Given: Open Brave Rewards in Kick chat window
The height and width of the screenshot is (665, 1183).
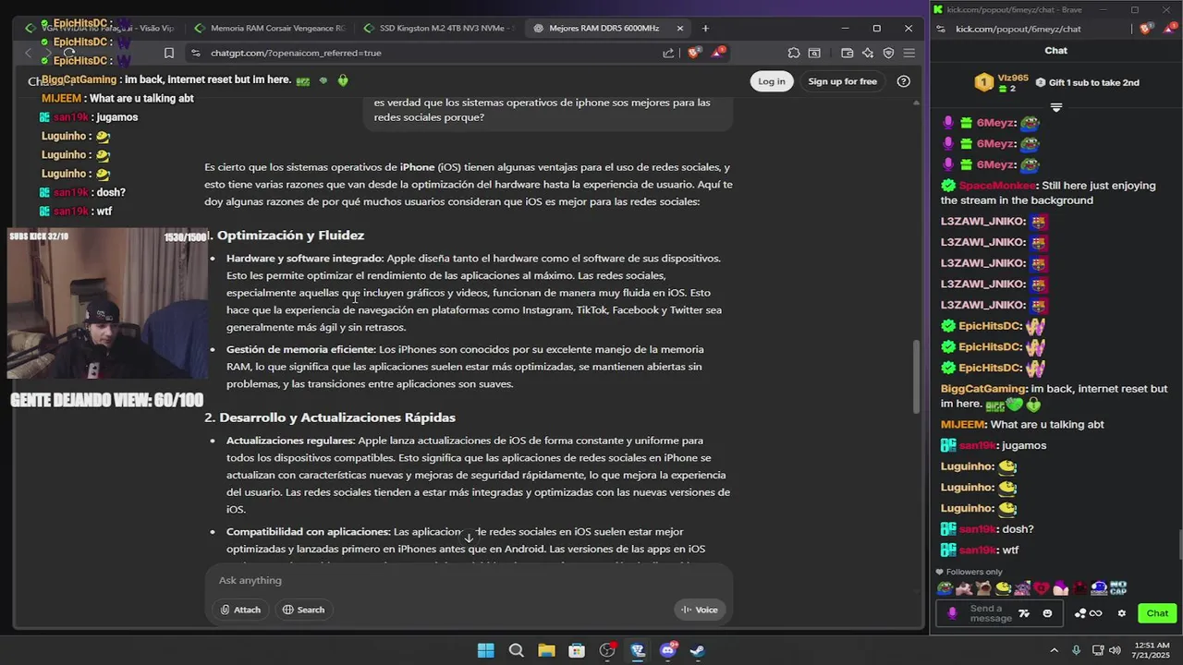Looking at the screenshot, I should 1168,29.
